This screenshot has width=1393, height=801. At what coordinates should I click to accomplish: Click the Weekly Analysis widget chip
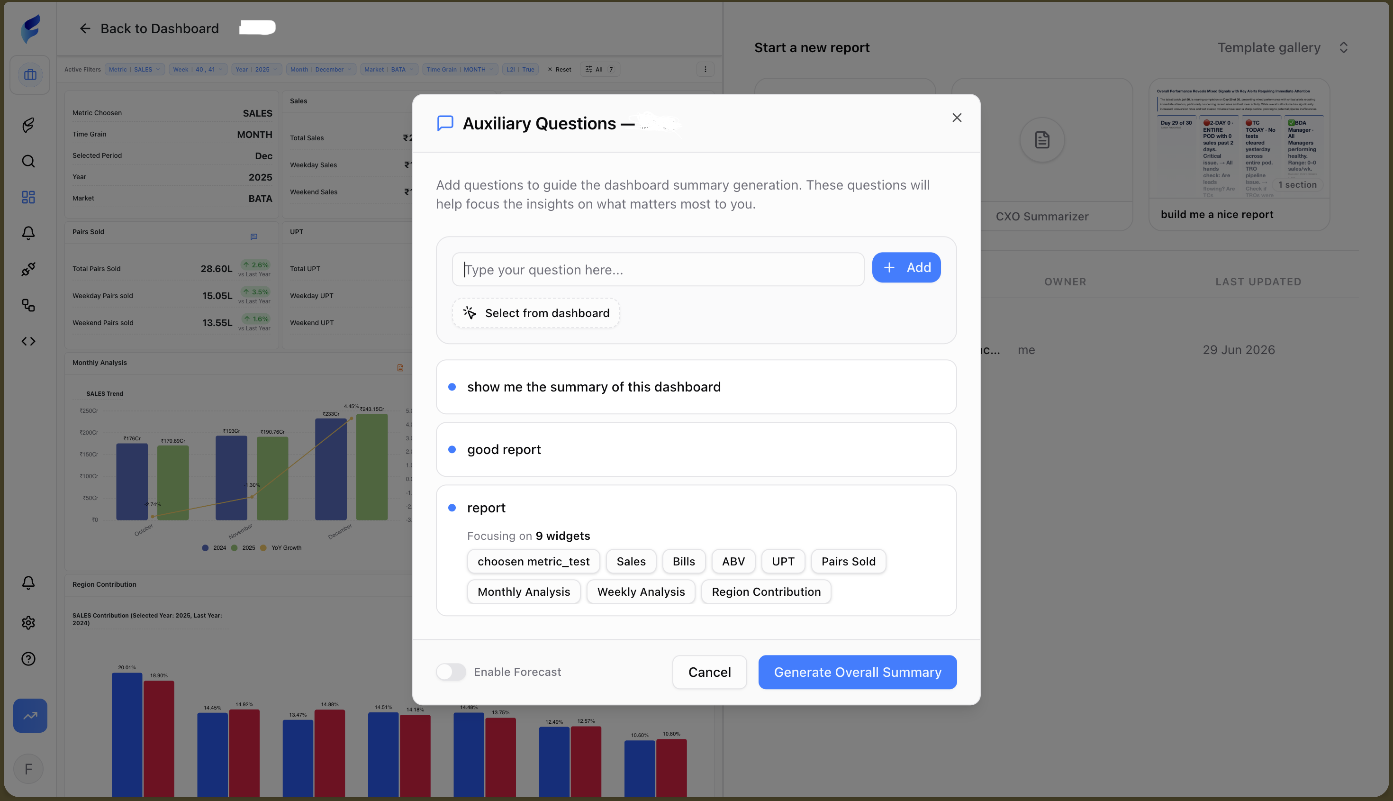tap(641, 592)
